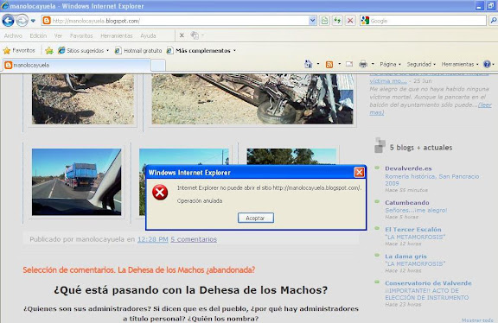Click the search magnifier icon
Image resolution: width=498 pixels, height=323 pixels.
[x=493, y=21]
